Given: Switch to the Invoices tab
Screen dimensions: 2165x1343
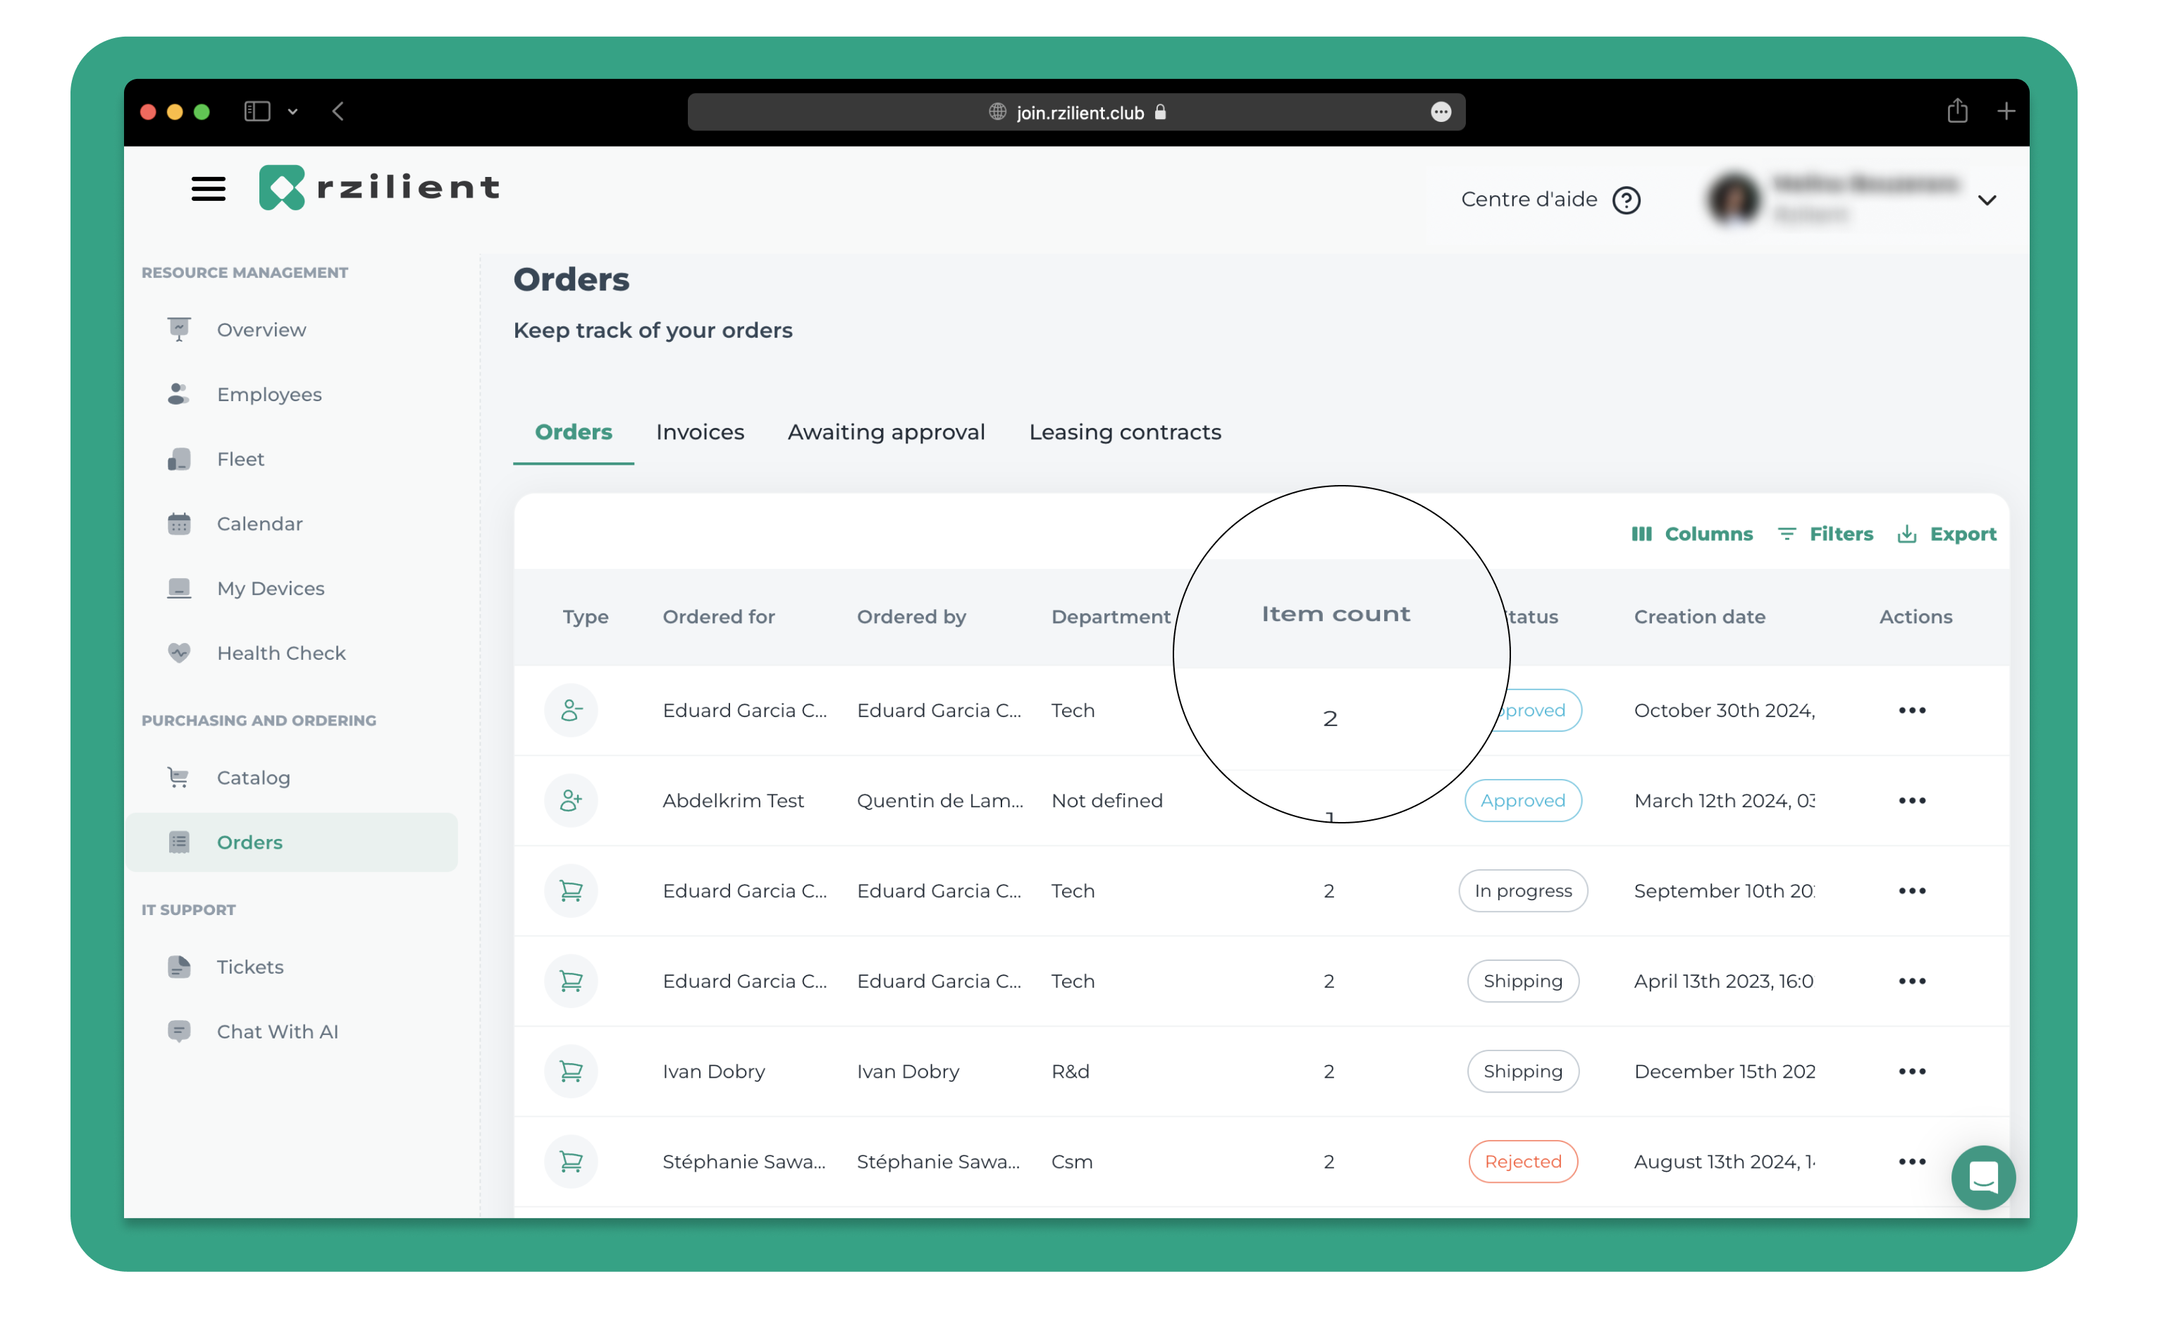Looking at the screenshot, I should [x=700, y=431].
